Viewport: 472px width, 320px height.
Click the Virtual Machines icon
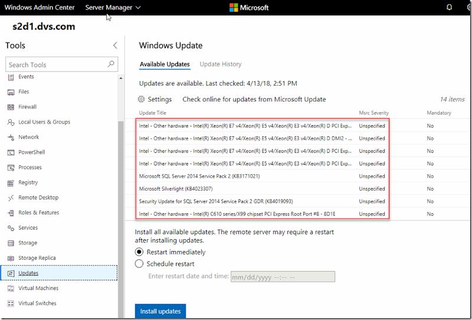point(11,288)
